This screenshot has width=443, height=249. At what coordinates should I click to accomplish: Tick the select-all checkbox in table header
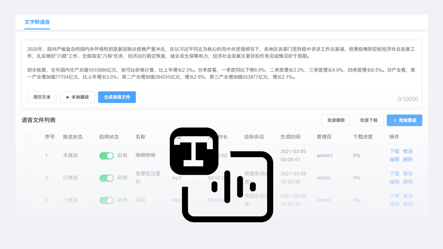coord(27,137)
